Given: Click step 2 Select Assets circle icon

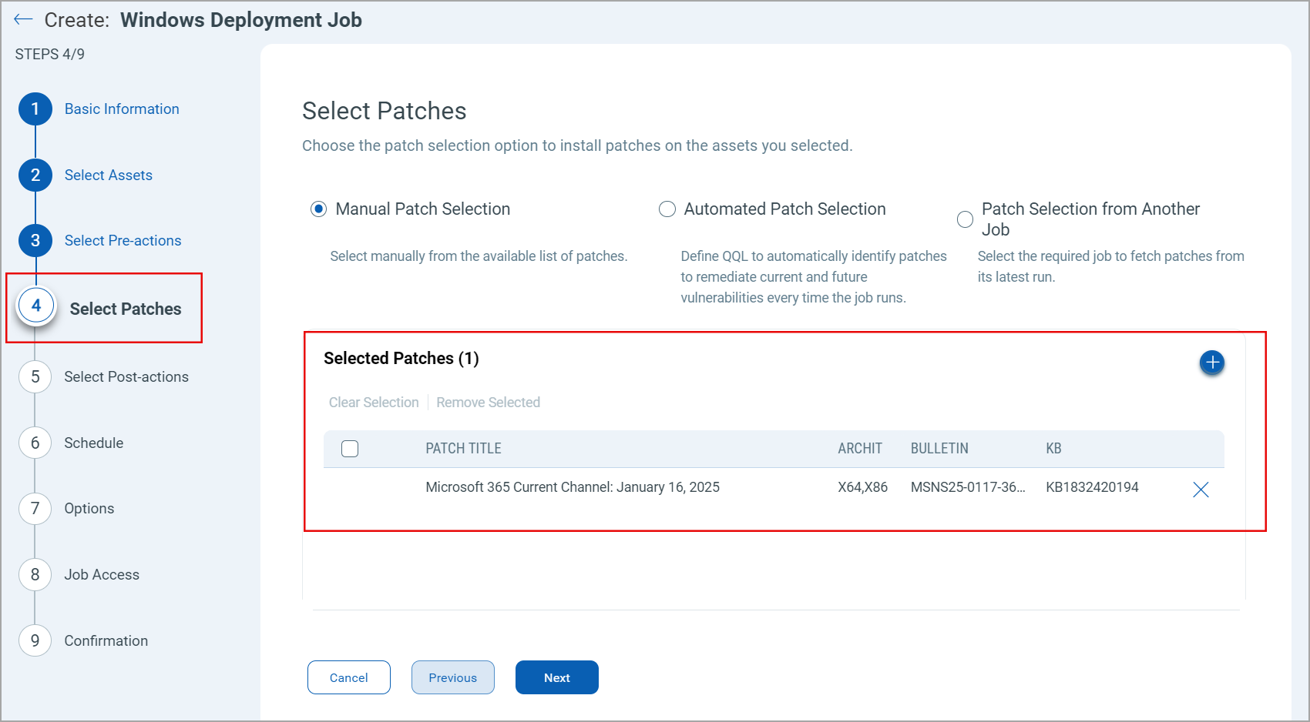Looking at the screenshot, I should [35, 175].
